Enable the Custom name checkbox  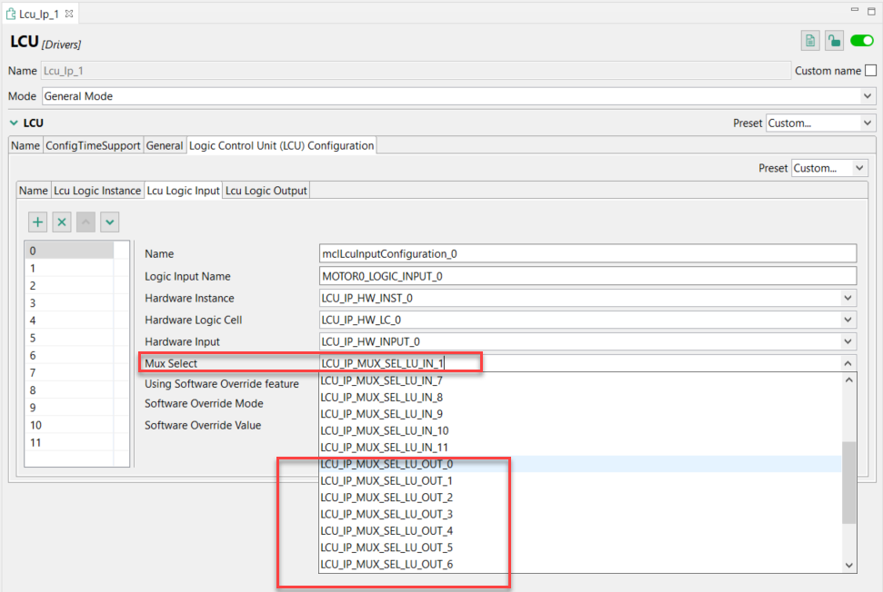tap(871, 70)
